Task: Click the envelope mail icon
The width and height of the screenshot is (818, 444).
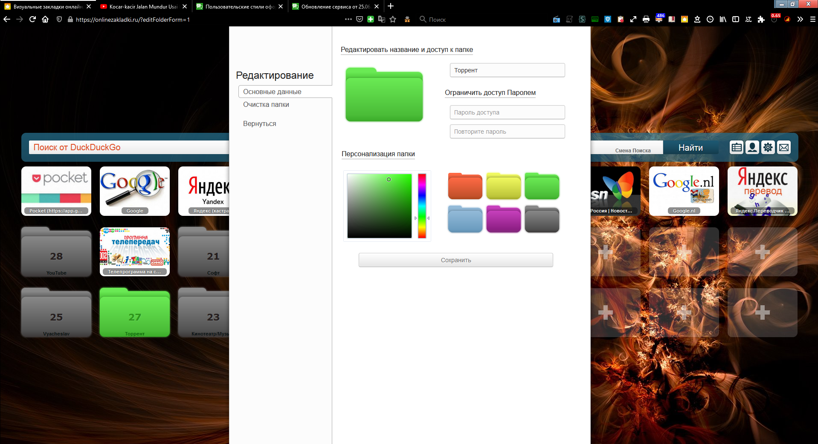Action: point(783,147)
